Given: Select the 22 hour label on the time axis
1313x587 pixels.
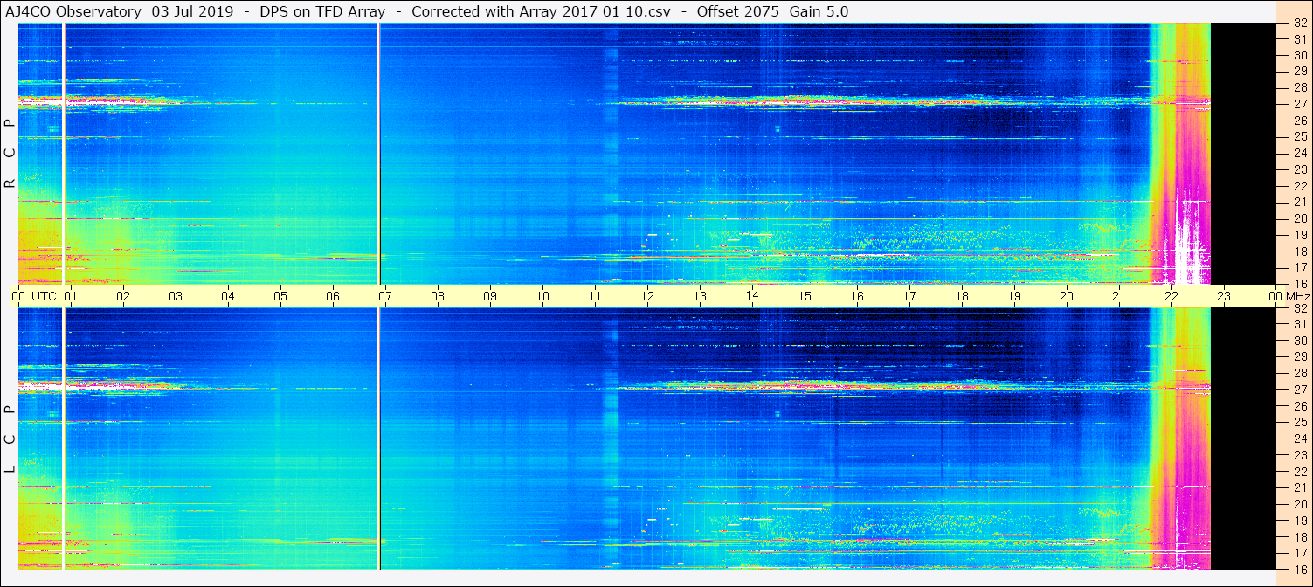Looking at the screenshot, I should click(x=1171, y=296).
